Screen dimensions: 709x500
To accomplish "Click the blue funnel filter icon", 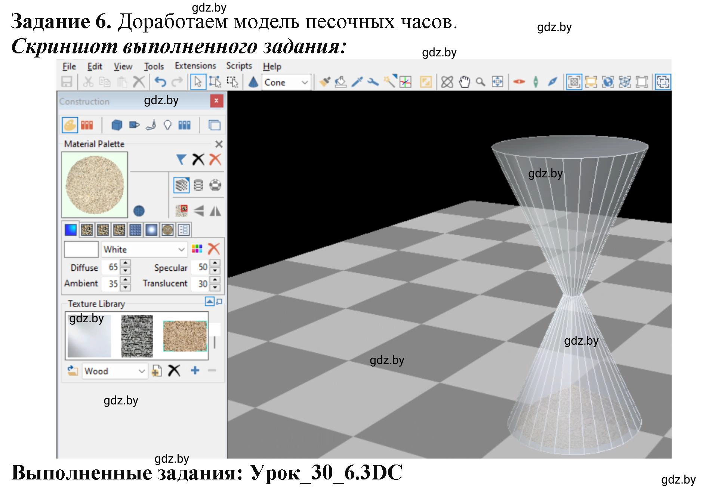I will (x=181, y=160).
